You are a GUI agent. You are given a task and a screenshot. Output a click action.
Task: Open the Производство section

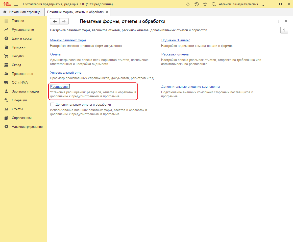(22, 74)
